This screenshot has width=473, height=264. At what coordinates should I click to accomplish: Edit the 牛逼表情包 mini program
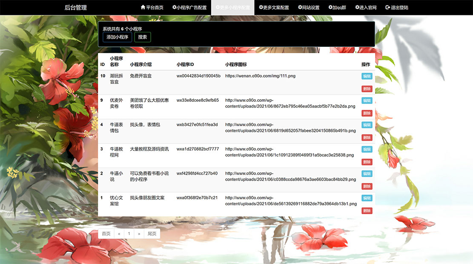coord(366,125)
